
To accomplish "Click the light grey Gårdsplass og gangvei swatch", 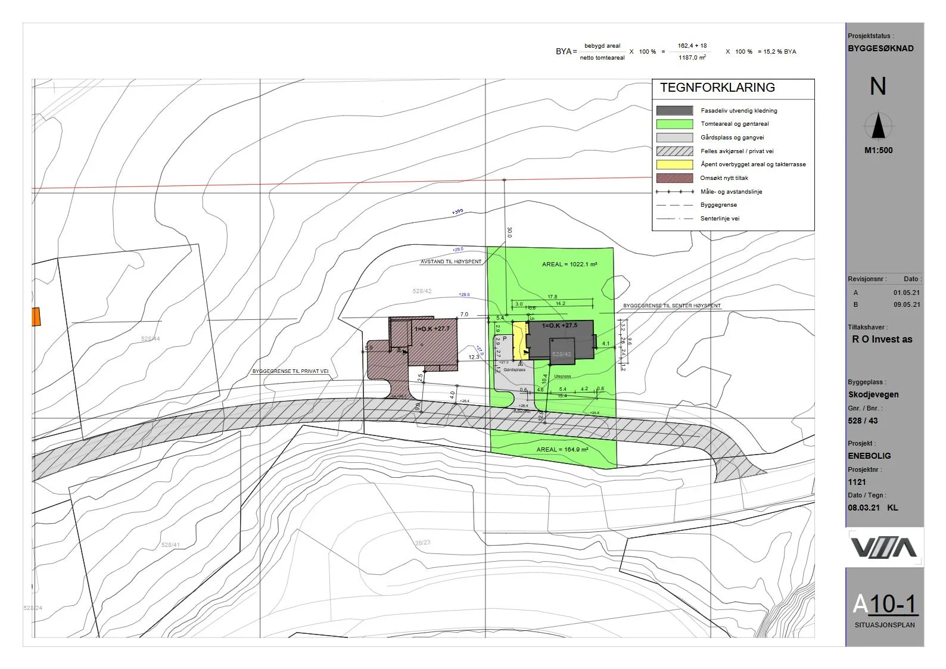I will [674, 138].
